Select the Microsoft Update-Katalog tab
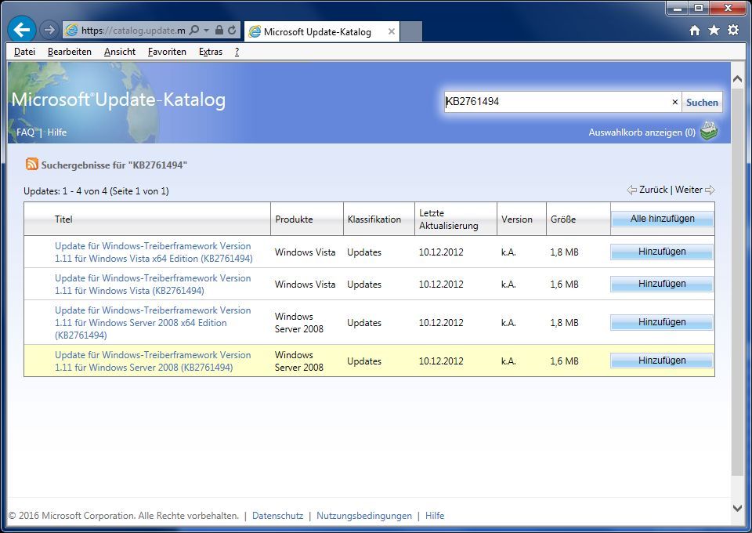This screenshot has width=752, height=533. [317, 31]
